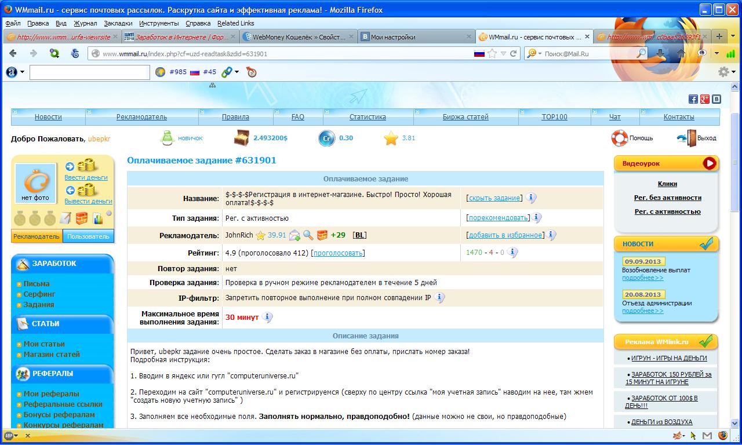Open the URL history dropdown arrow
The width and height of the screenshot is (742, 445).
503,53
